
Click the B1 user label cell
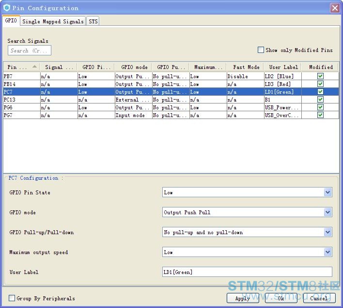point(282,100)
